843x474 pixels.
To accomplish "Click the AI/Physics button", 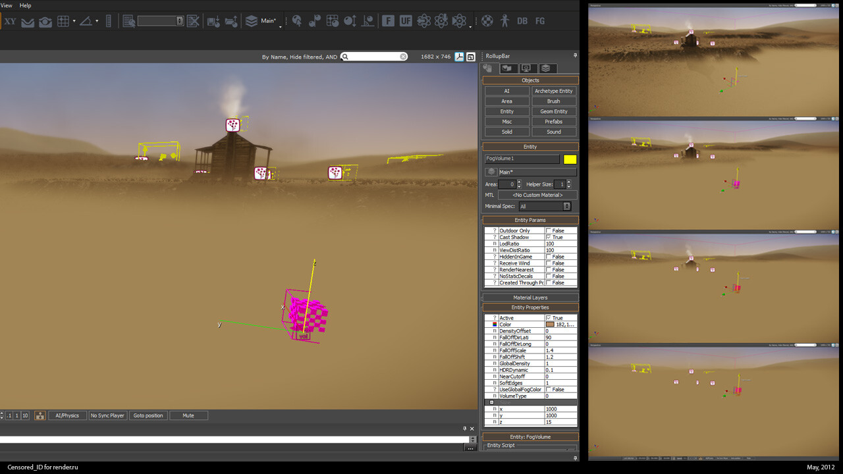I will pyautogui.click(x=67, y=415).
